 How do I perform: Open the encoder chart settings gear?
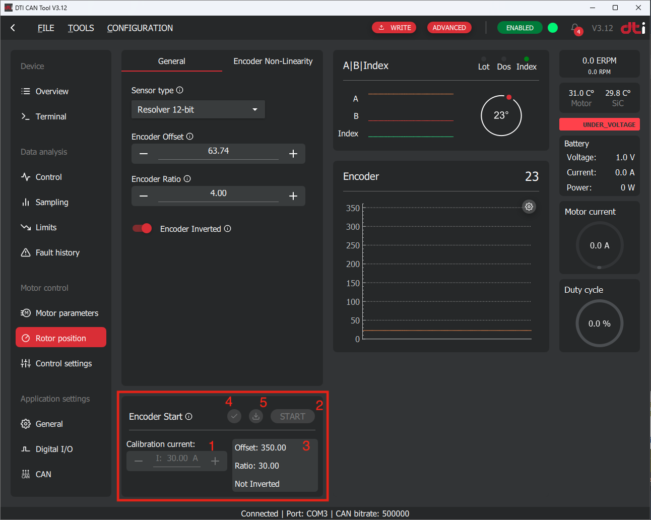tap(529, 207)
